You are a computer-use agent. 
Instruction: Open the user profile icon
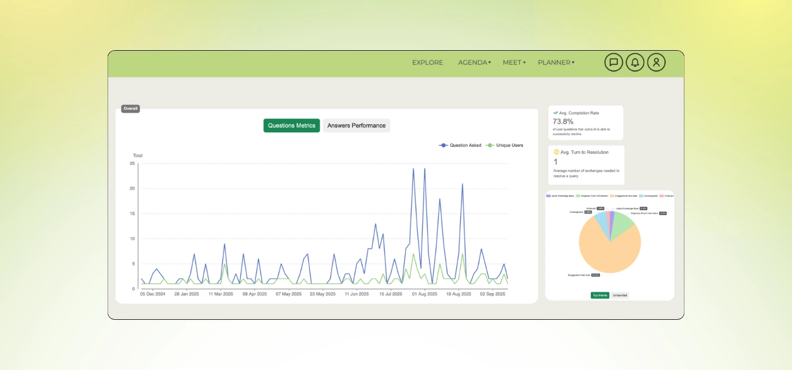(x=656, y=62)
